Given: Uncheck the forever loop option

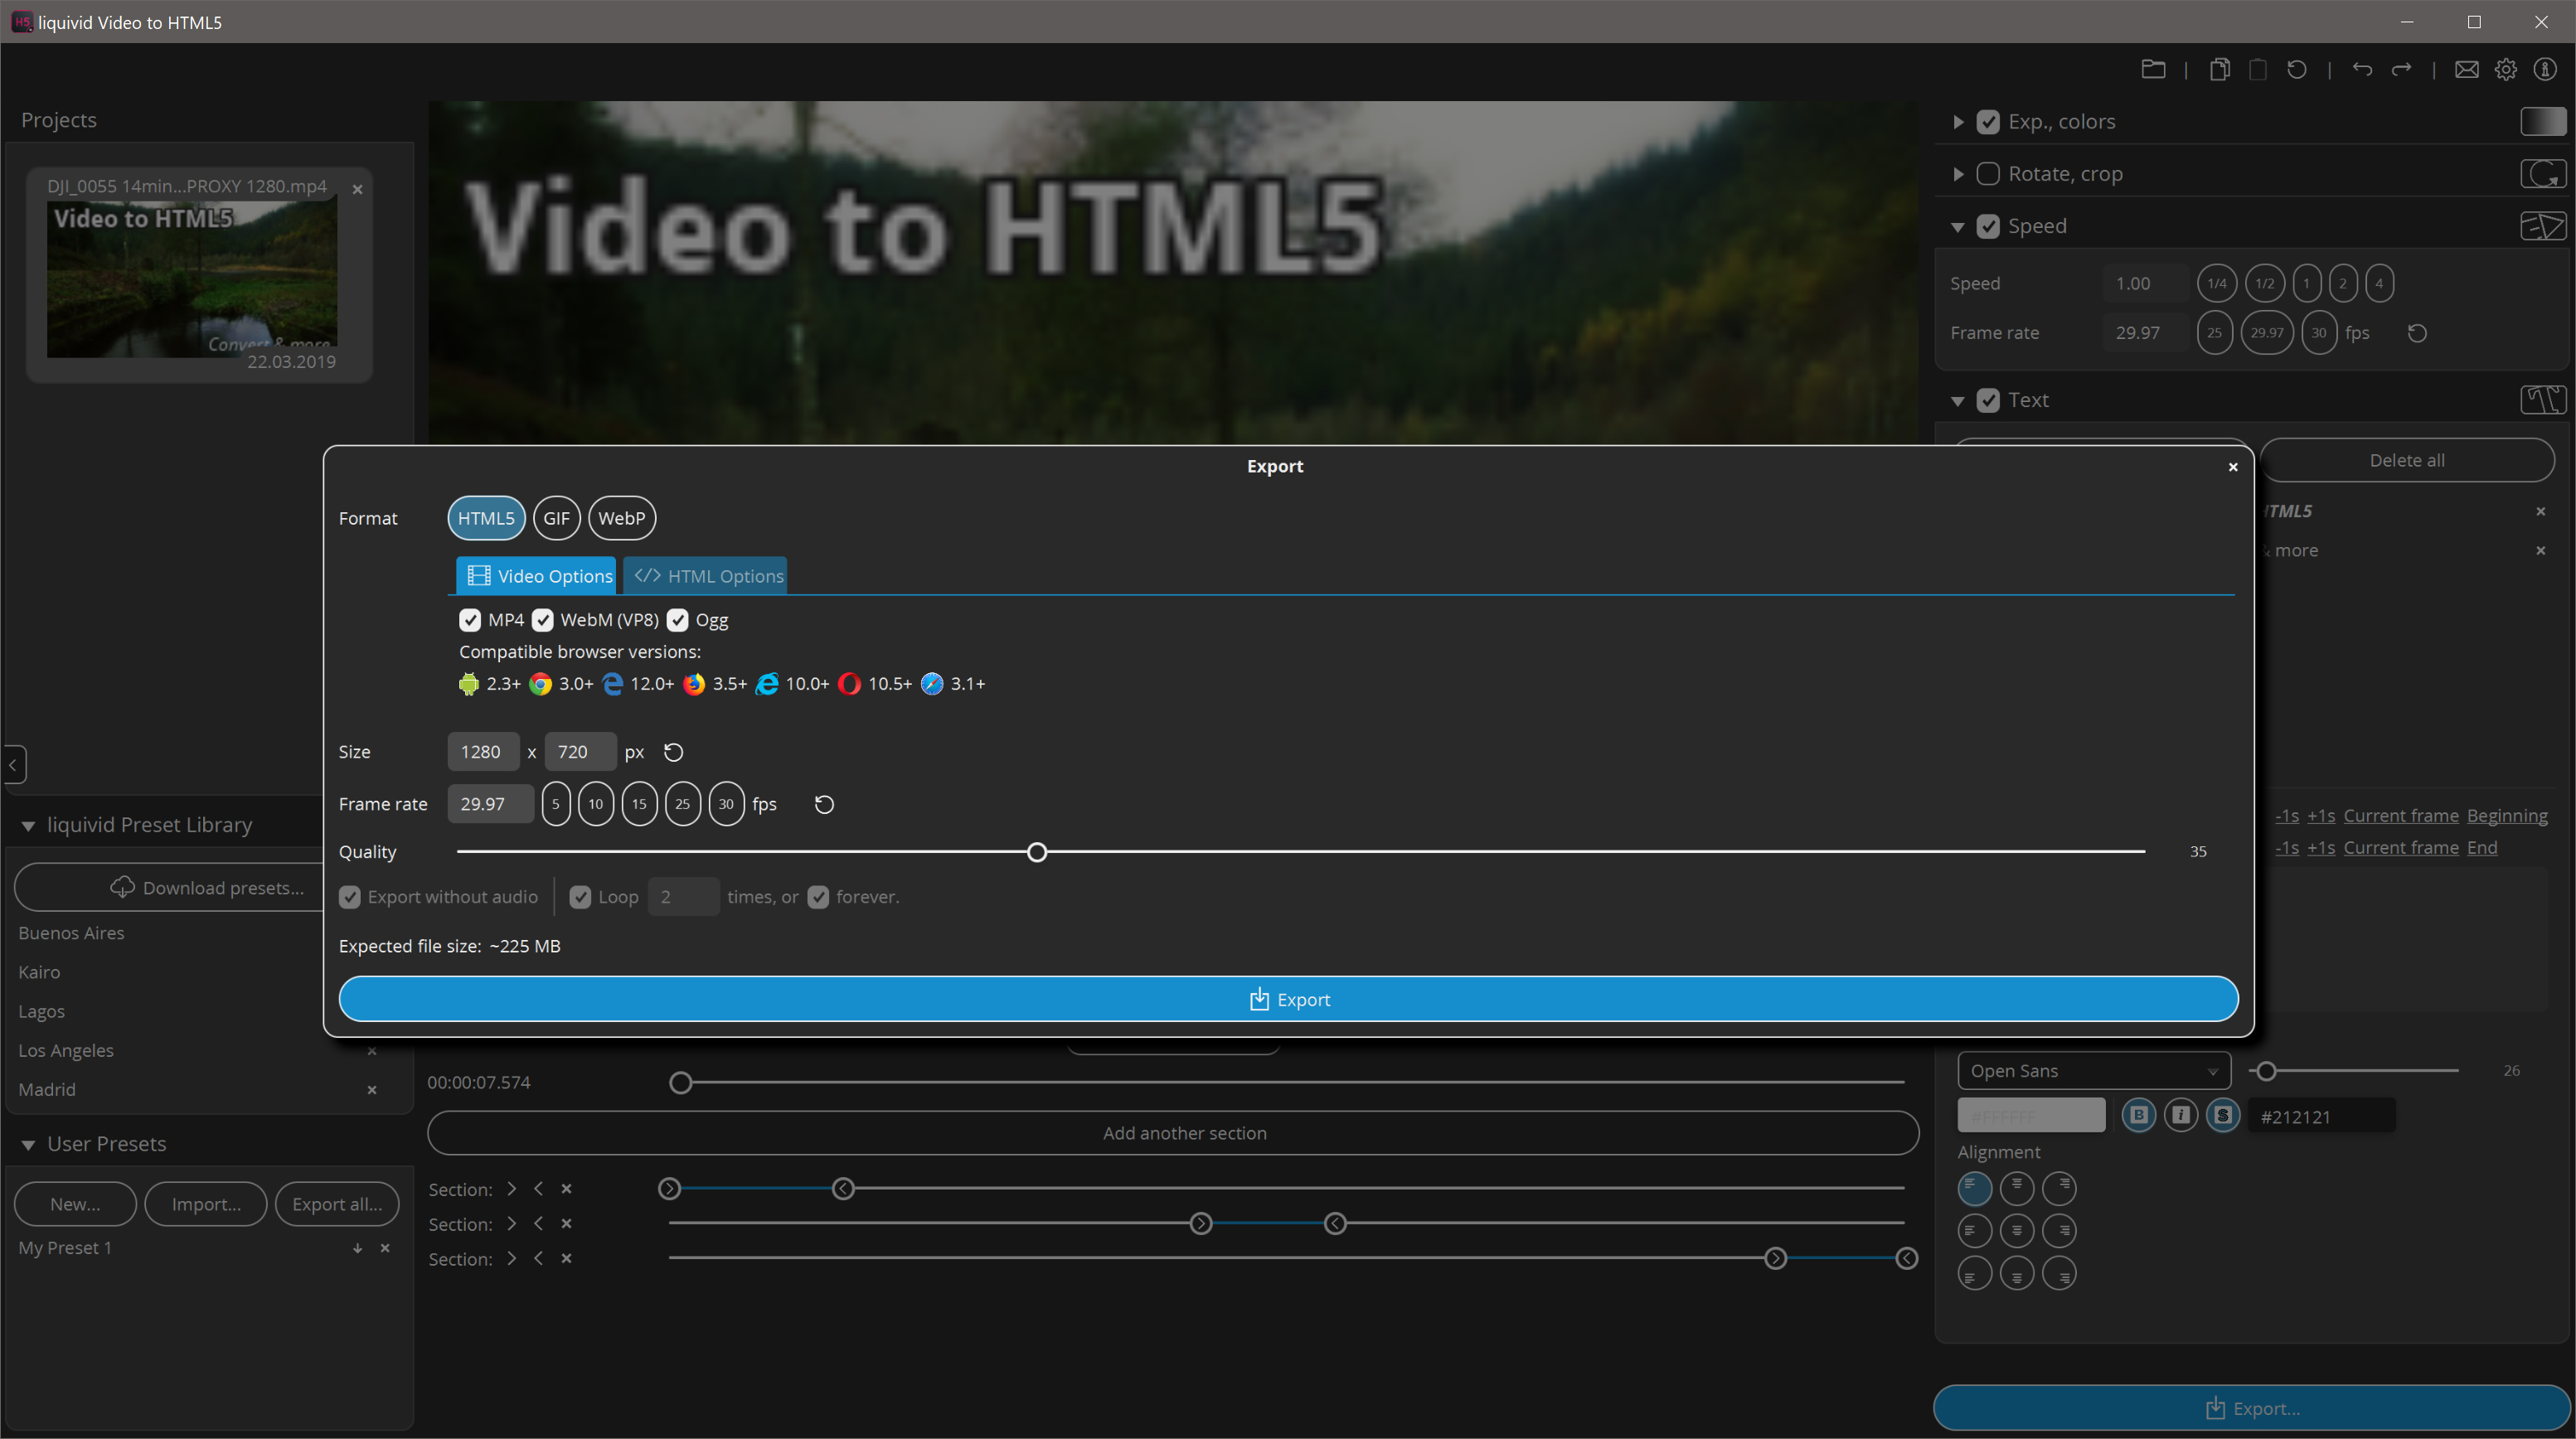Looking at the screenshot, I should pyautogui.click(x=819, y=896).
